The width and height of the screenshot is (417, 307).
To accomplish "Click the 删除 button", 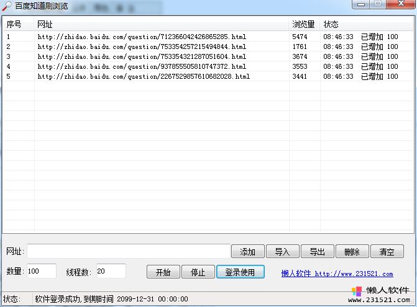I will [x=352, y=251].
